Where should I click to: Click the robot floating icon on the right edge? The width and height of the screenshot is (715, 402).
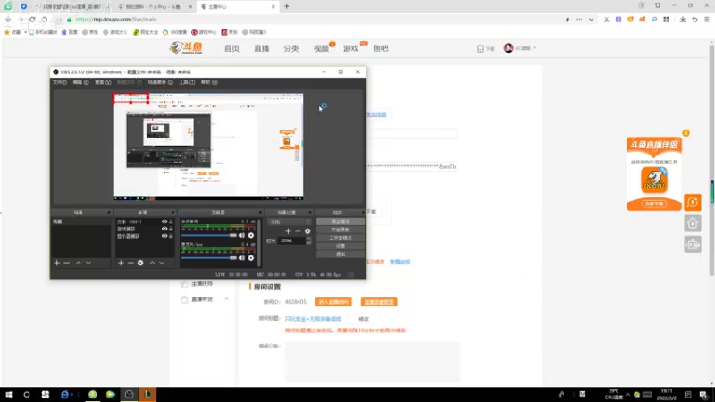coord(693,245)
